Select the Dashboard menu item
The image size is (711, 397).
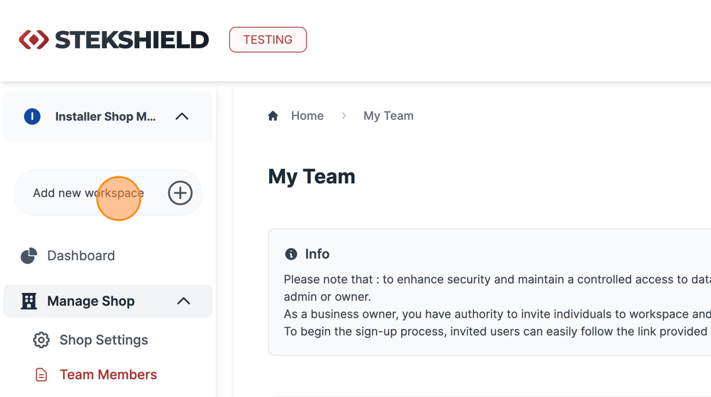click(81, 256)
